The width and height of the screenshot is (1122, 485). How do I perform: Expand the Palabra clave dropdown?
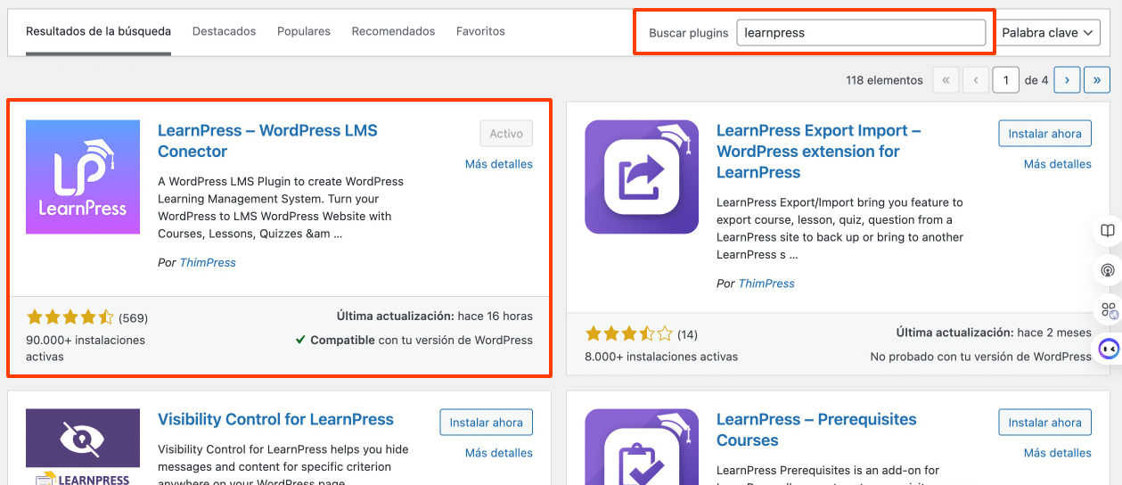pyautogui.click(x=1047, y=33)
